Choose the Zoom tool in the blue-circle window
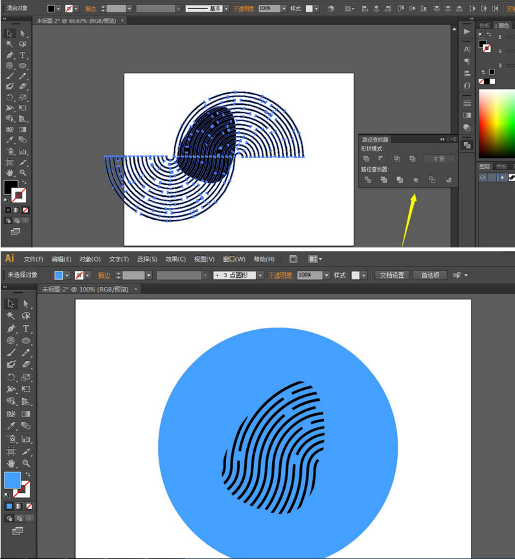 [26, 463]
